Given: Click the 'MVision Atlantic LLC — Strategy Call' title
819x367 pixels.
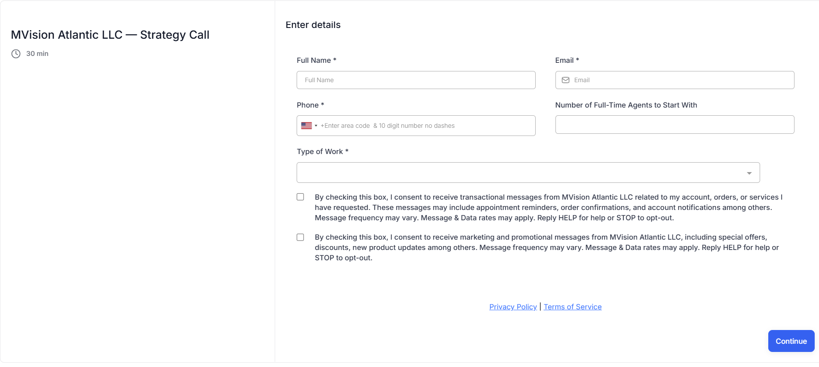Looking at the screenshot, I should 110,35.
